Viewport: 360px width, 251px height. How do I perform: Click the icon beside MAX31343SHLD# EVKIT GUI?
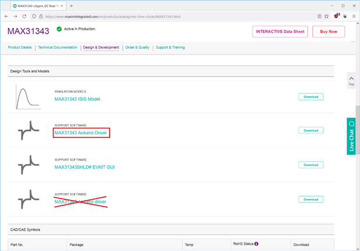[28, 165]
